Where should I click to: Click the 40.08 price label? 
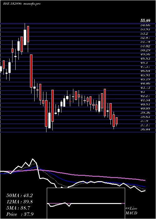click(x=145, y=109)
